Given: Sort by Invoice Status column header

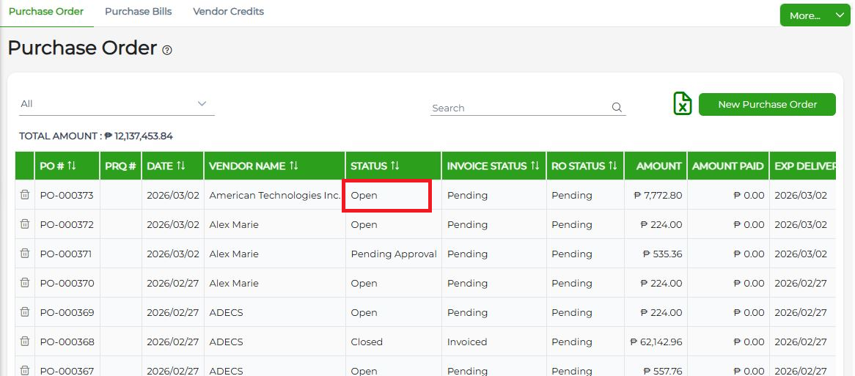Looking at the screenshot, I should tap(535, 166).
